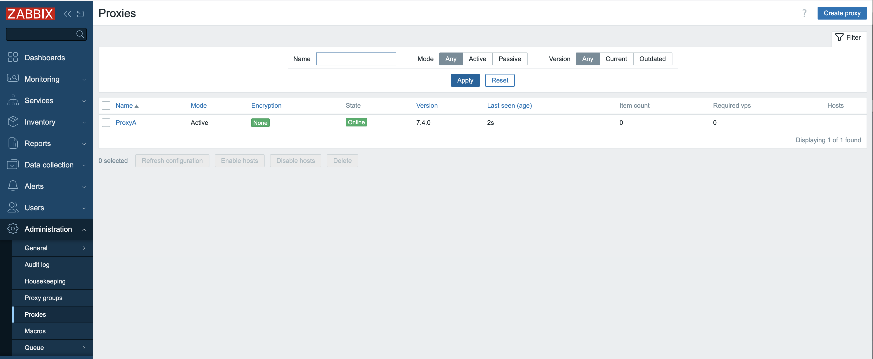Open the help question mark icon

click(x=804, y=13)
